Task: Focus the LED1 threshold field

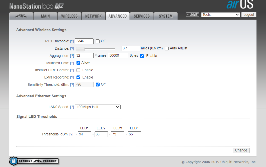Action: [x=85, y=134]
